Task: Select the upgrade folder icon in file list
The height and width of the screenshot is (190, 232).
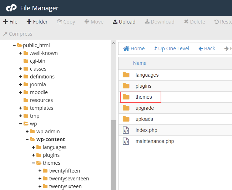Action: click(x=126, y=108)
